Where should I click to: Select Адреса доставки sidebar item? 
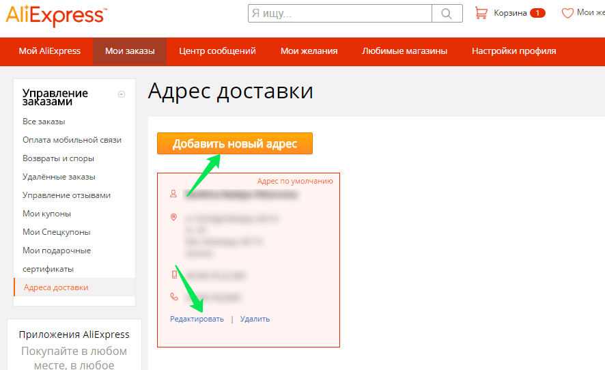coord(56,287)
